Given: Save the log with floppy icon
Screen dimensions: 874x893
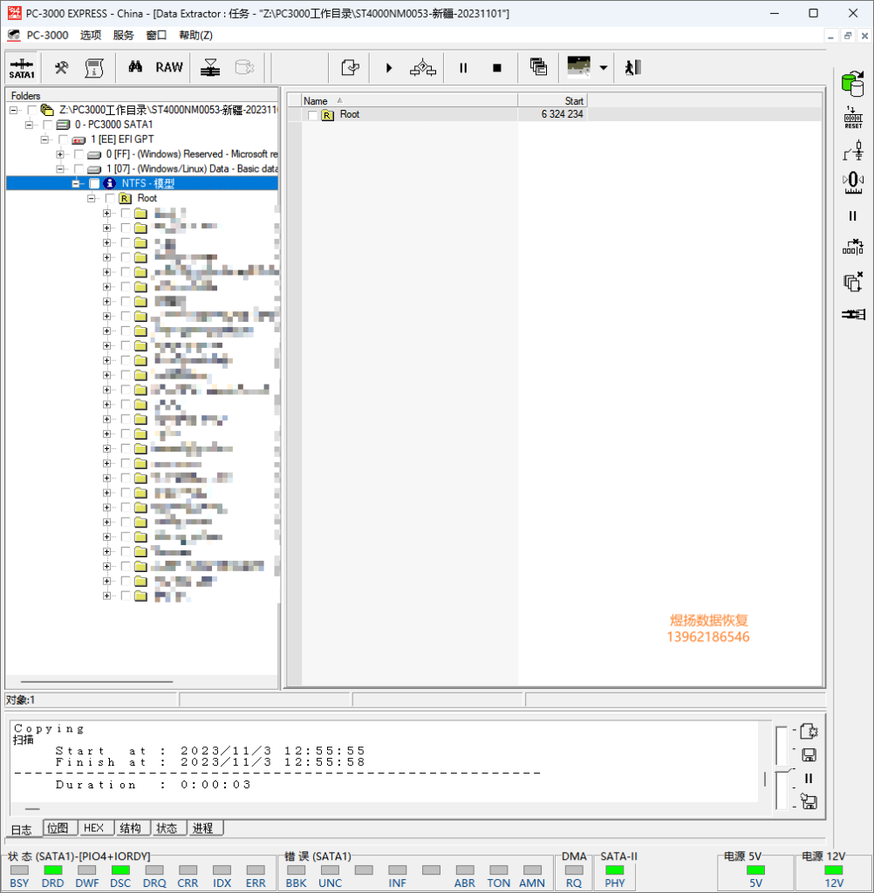Looking at the screenshot, I should [809, 755].
